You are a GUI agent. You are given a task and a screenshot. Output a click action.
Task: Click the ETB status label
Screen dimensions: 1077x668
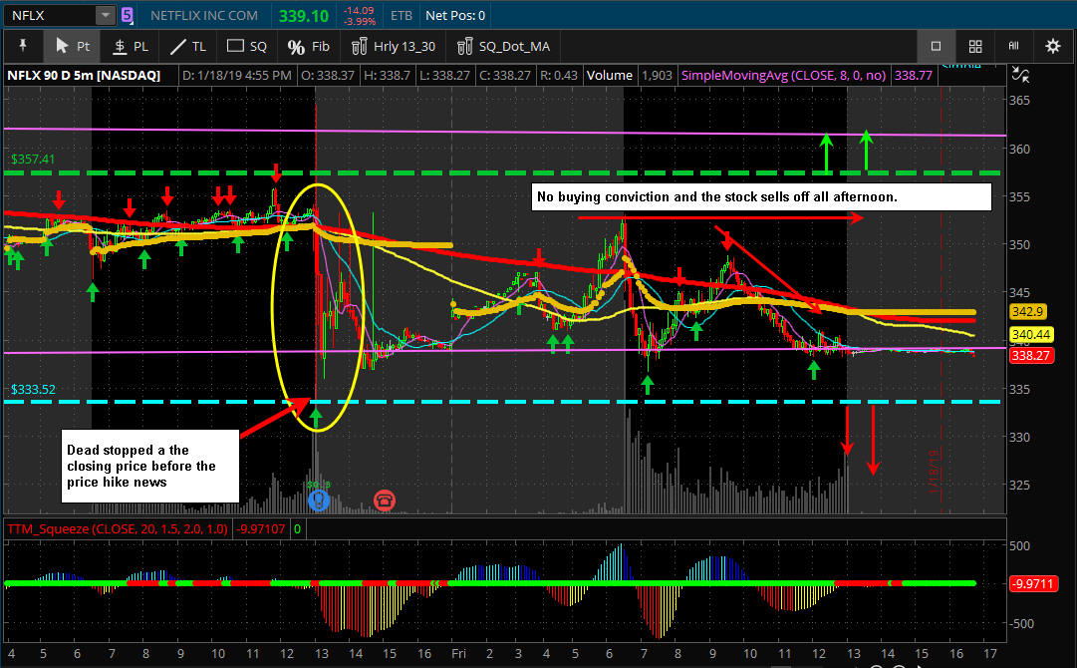(x=402, y=15)
